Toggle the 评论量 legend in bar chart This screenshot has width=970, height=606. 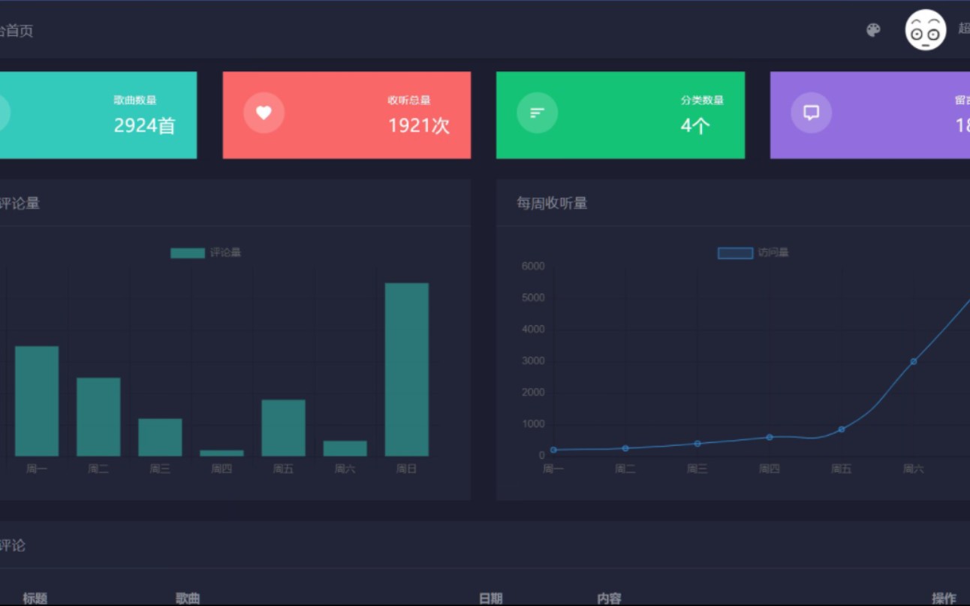click(206, 253)
